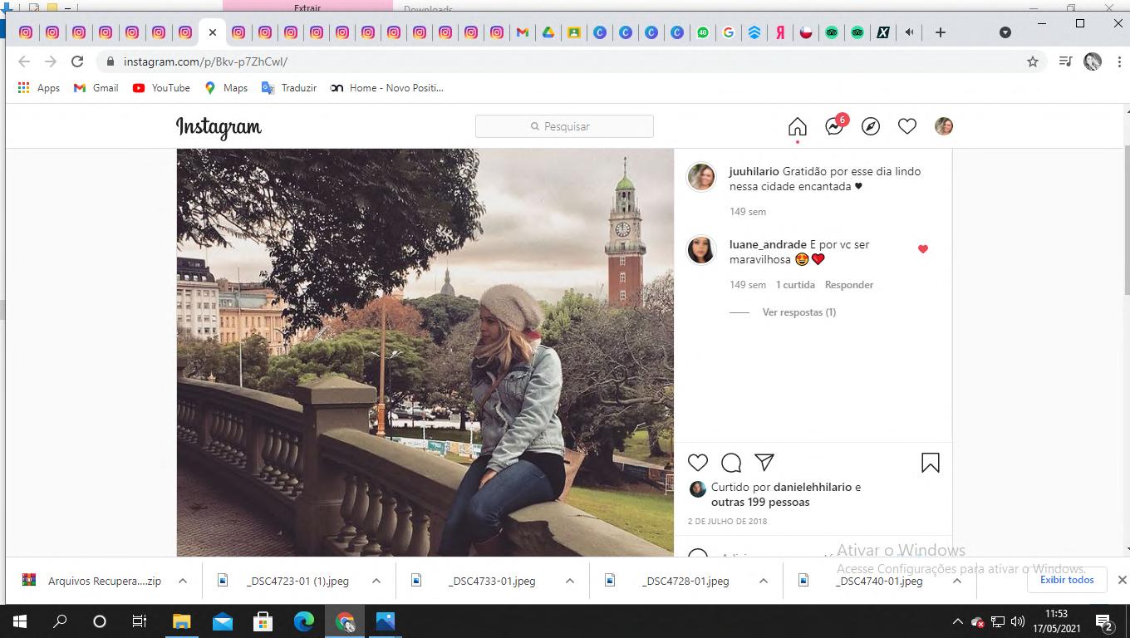The height and width of the screenshot is (638, 1130).
Task: Click the post date 2 DE JULHO DE 2018
Action: point(727,522)
